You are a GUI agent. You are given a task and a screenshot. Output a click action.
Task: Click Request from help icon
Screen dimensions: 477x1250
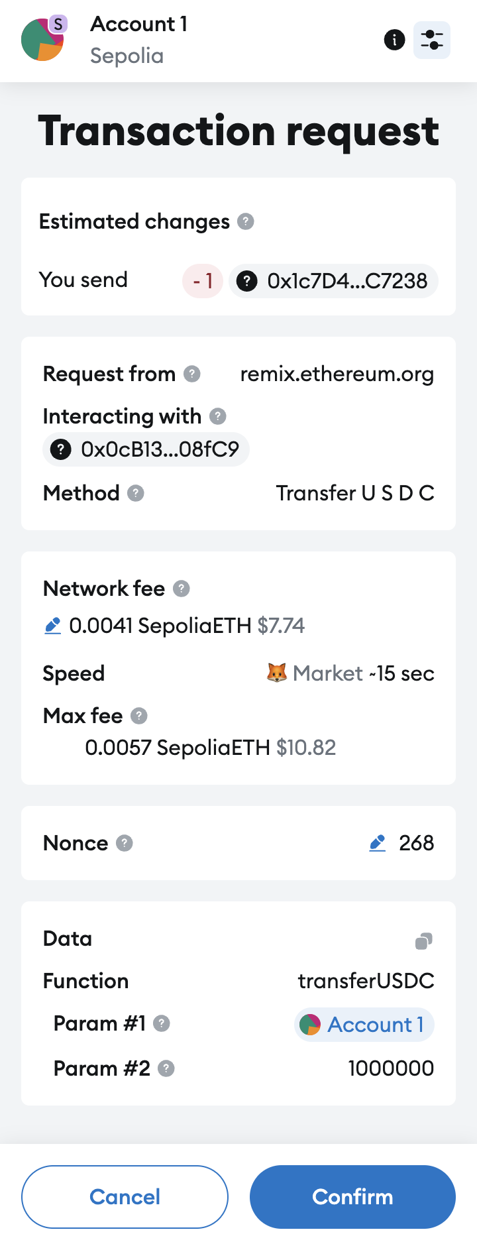pyautogui.click(x=192, y=374)
